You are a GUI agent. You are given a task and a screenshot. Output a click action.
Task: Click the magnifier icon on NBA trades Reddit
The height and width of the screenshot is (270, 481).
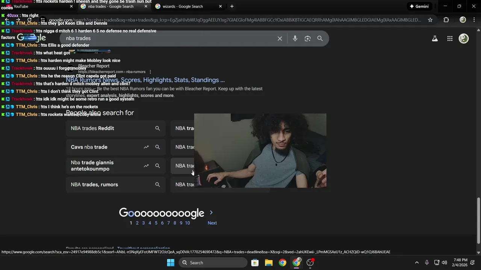pyautogui.click(x=157, y=128)
